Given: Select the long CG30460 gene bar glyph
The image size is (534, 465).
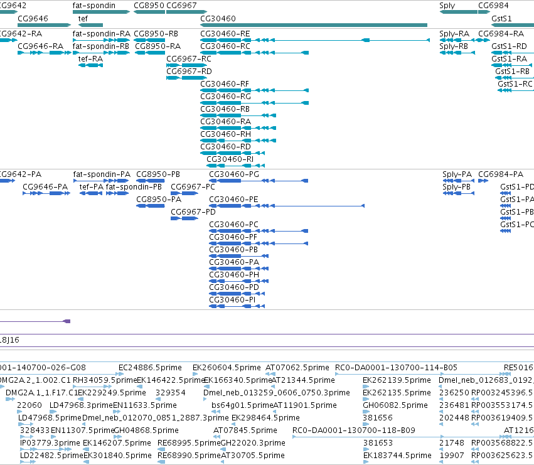Looking at the screenshot, I should 314,25.
